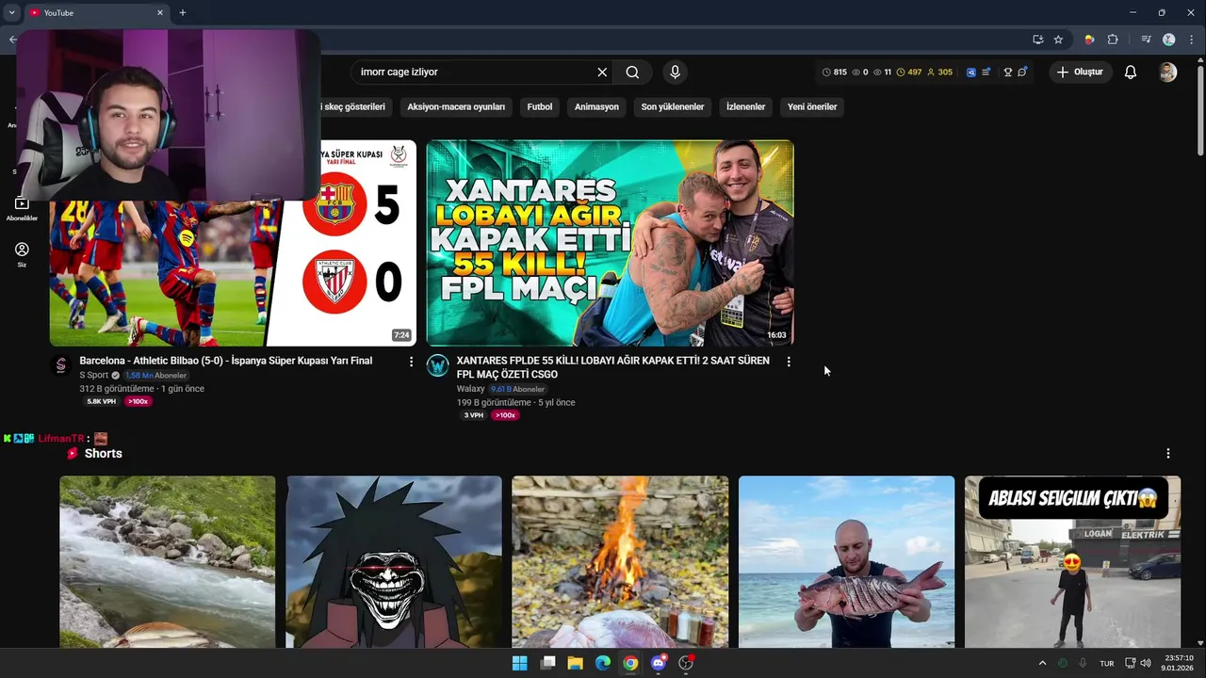Open the Chrome media control icon
The image size is (1206, 678).
click(x=1146, y=40)
